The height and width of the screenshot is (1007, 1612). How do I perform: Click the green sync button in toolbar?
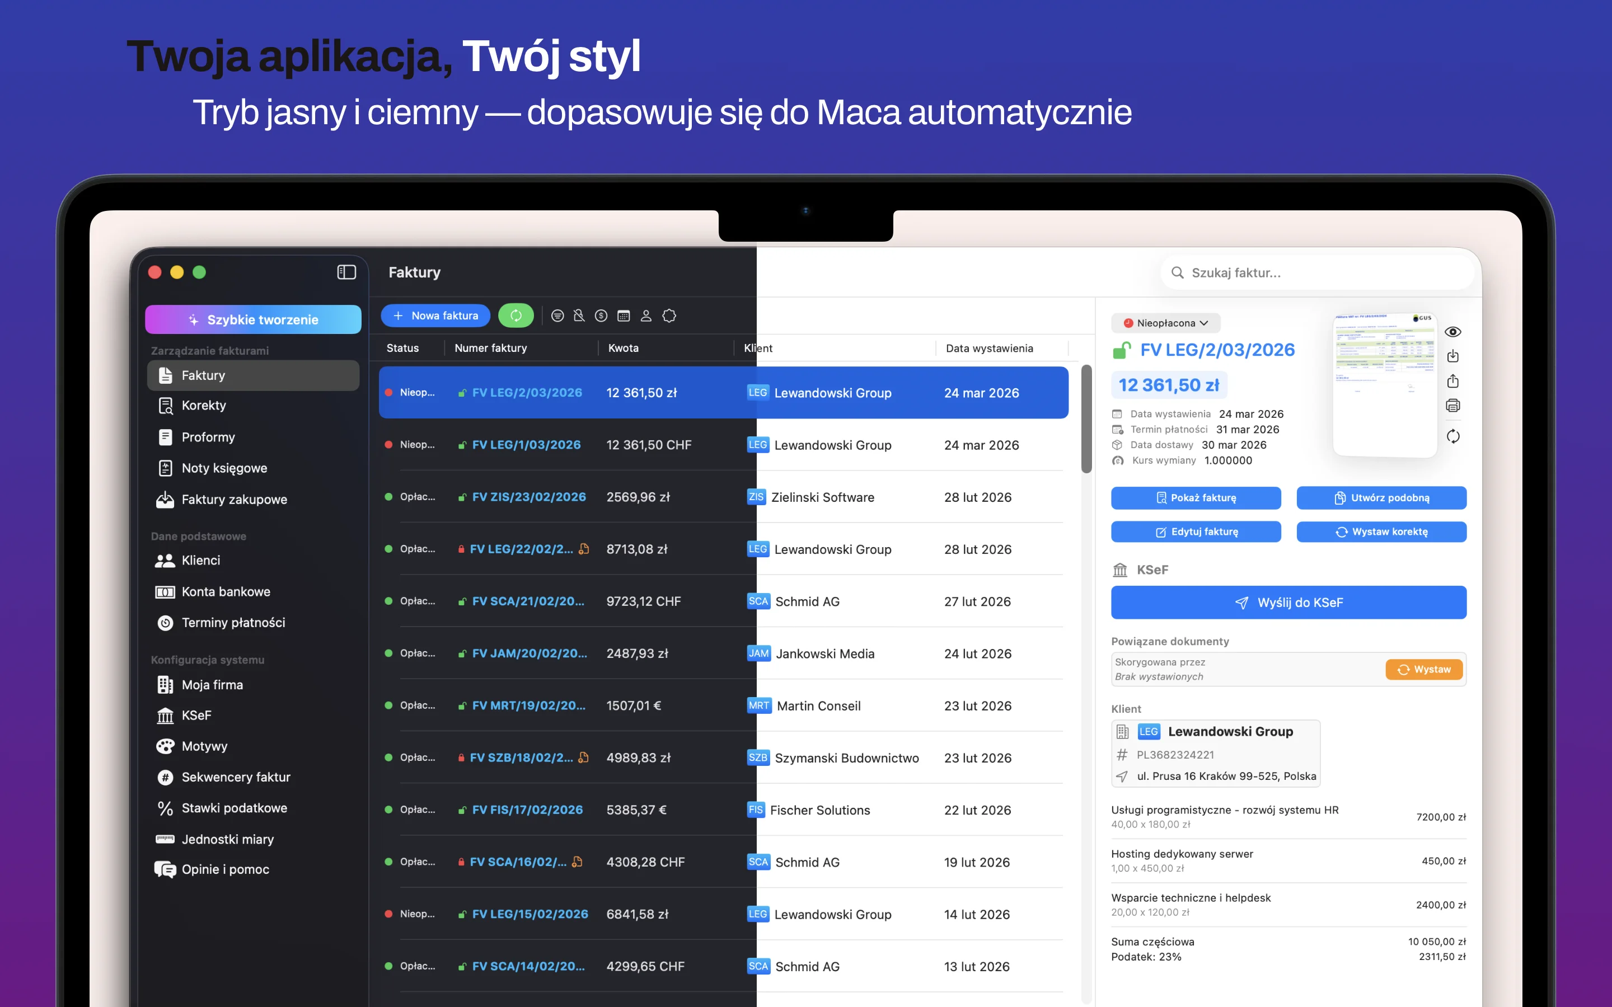pyautogui.click(x=516, y=316)
